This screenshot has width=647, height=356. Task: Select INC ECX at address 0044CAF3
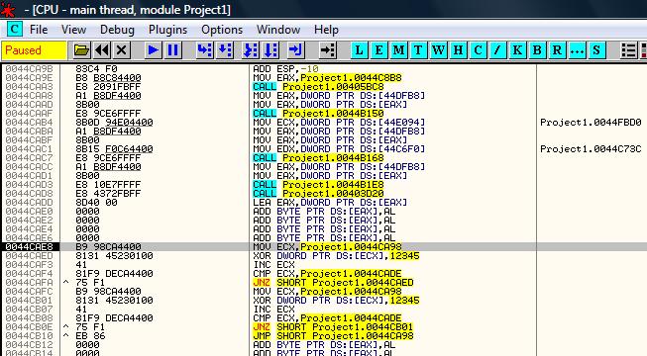coord(274,265)
